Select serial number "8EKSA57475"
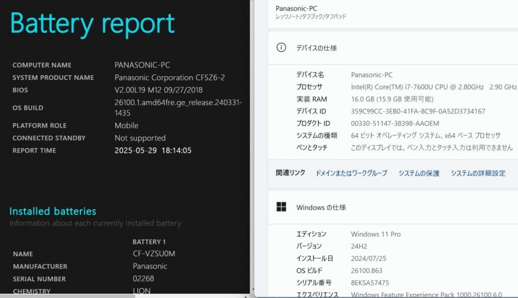This screenshot has height=298, width=518. click(x=370, y=283)
